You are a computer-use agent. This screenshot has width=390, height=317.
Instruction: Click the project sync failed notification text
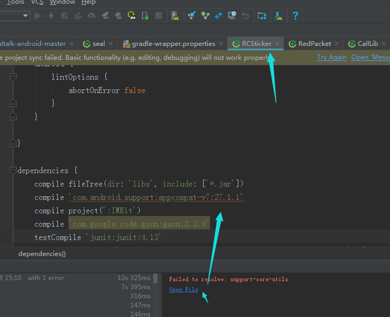pos(134,57)
